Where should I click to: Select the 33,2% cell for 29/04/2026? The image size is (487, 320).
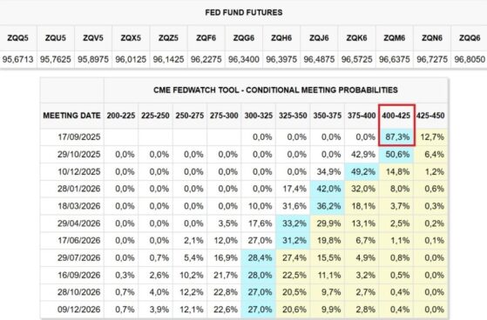pos(294,223)
